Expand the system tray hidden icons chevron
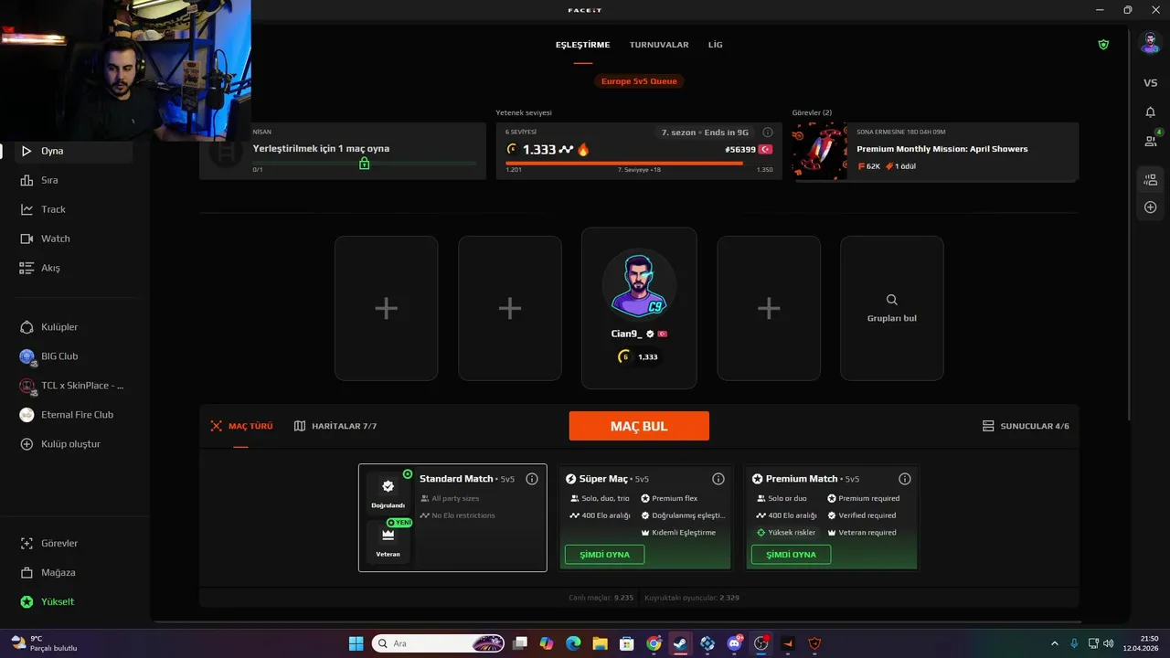The height and width of the screenshot is (658, 1170). pos(1054,643)
